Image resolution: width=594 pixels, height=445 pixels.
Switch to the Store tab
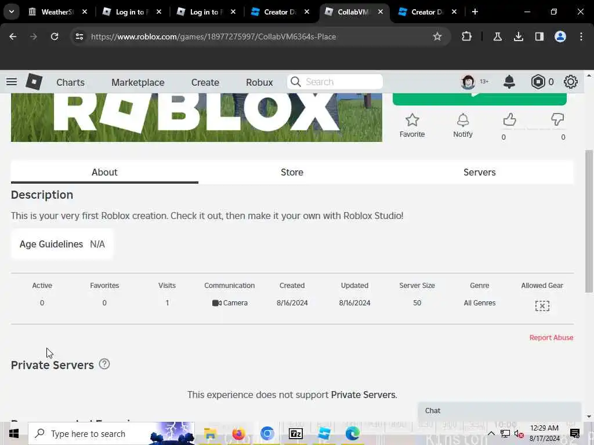pyautogui.click(x=292, y=172)
